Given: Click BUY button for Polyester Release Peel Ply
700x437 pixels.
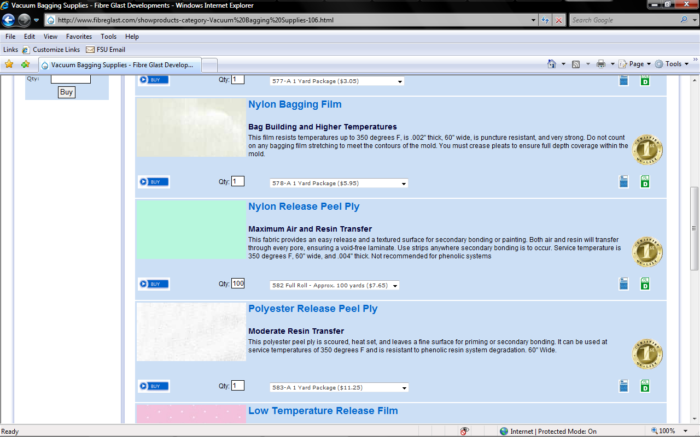Looking at the screenshot, I should tap(154, 386).
